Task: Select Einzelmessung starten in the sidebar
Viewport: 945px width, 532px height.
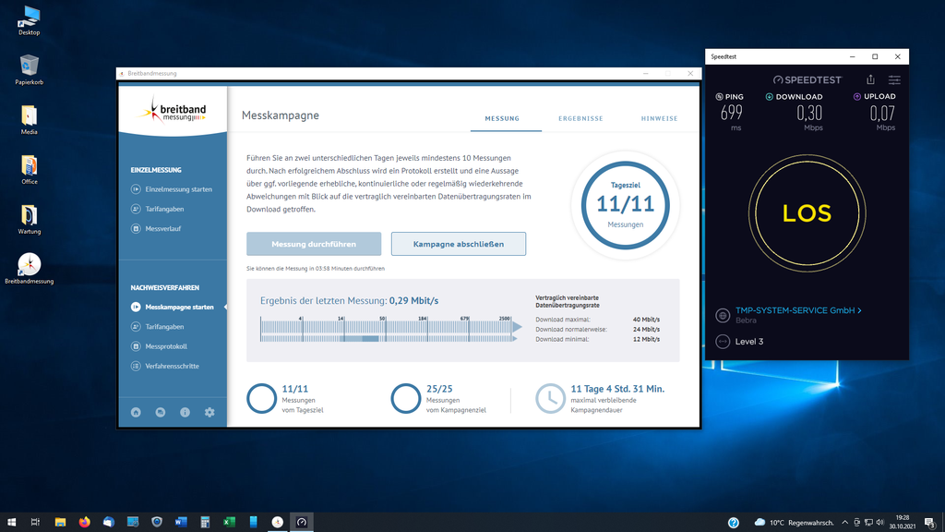Action: (172, 189)
